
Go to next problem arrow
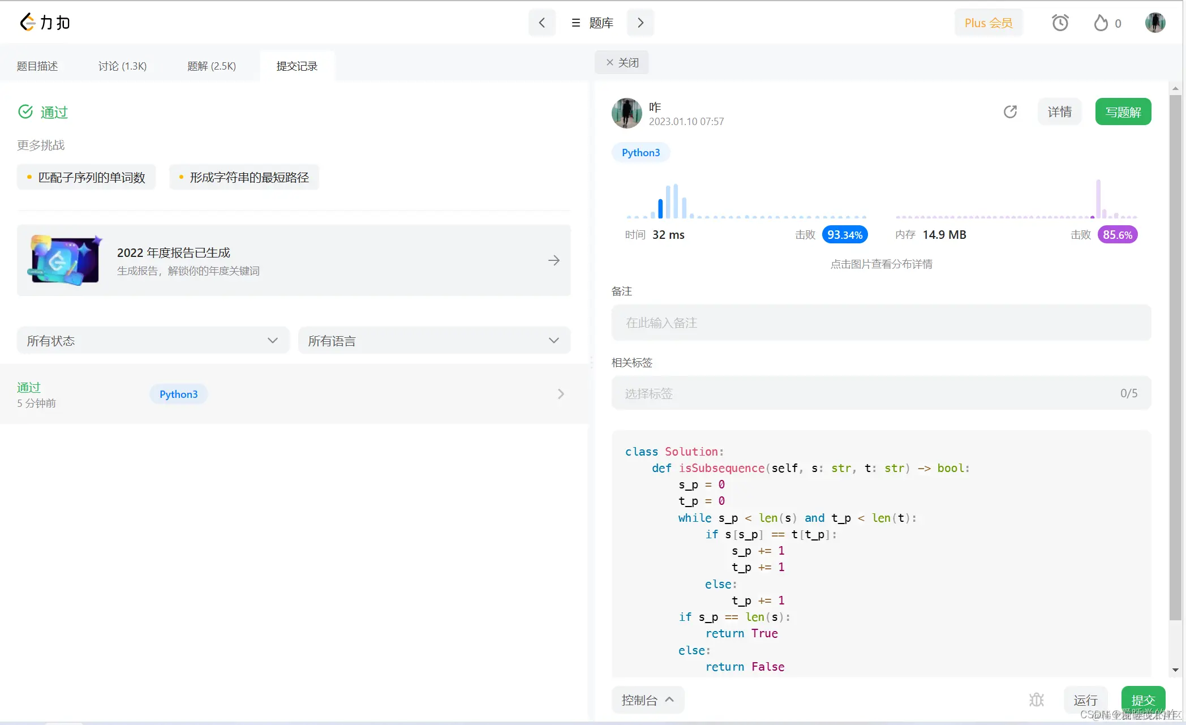pyautogui.click(x=641, y=23)
